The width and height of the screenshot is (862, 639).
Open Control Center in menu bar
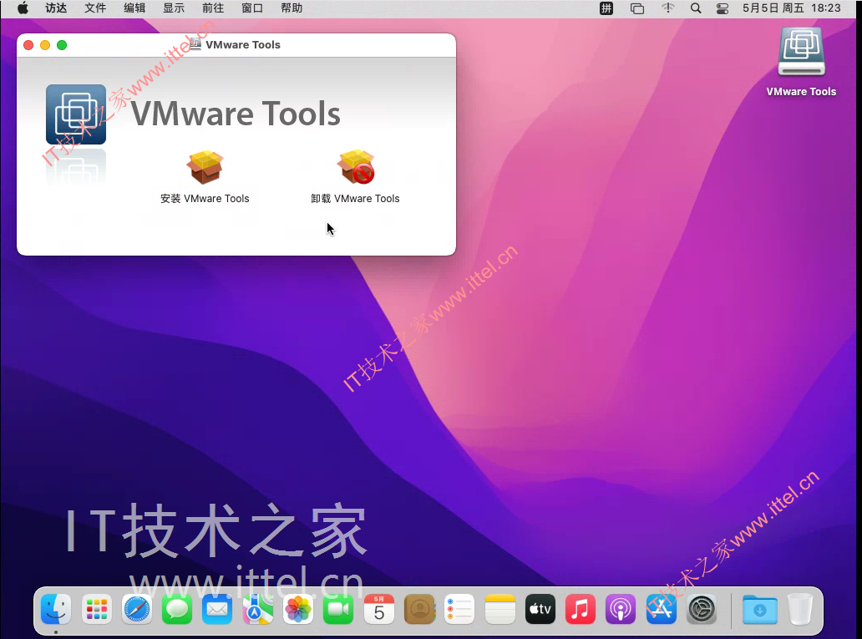[x=723, y=8]
